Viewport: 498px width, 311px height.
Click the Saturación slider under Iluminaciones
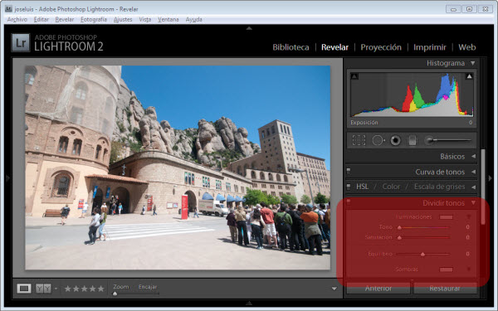(424, 237)
